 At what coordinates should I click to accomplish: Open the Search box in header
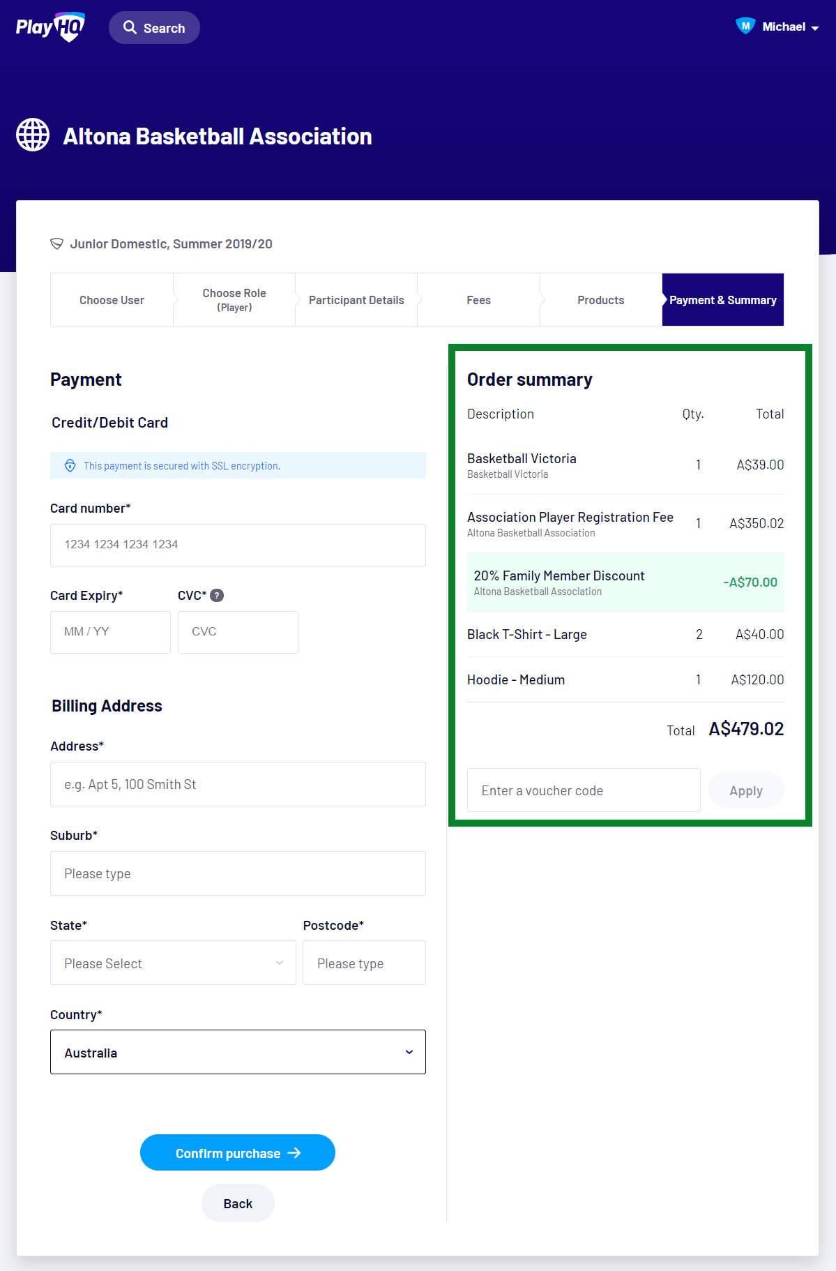pyautogui.click(x=154, y=28)
